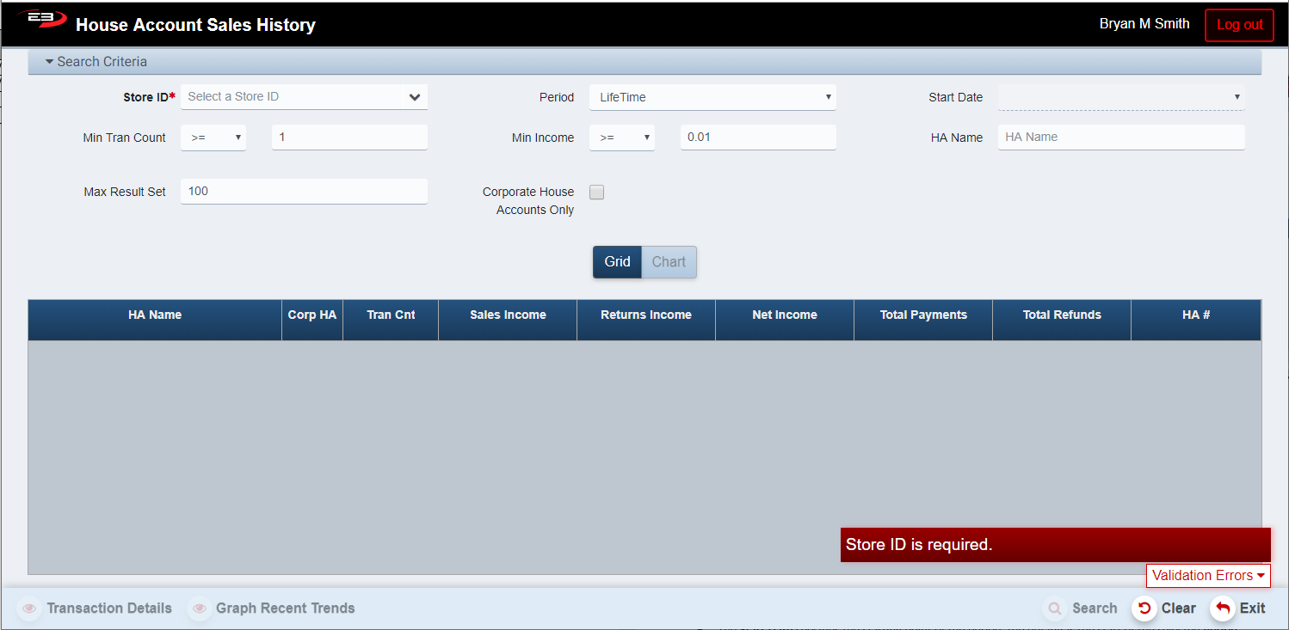Click the Exit arrow icon
Screen dimensions: 1289x630
coord(1222,609)
